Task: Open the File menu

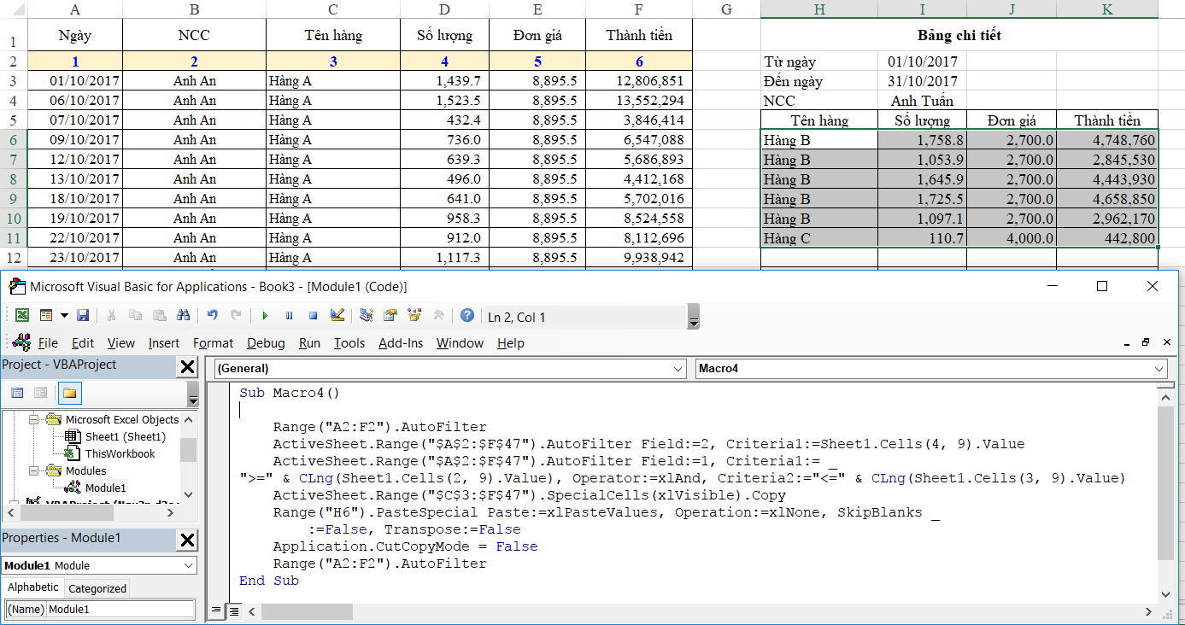Action: (48, 343)
